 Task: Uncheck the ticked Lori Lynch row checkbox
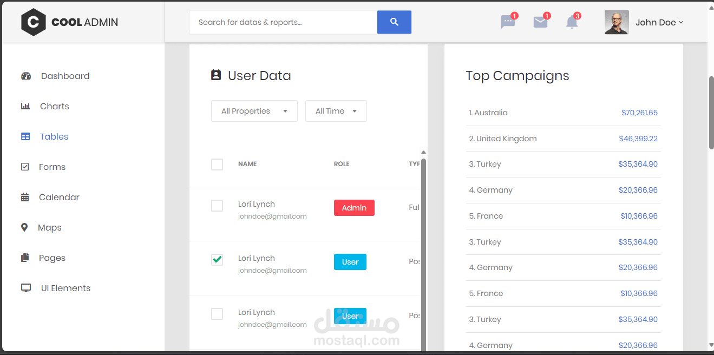click(x=217, y=260)
